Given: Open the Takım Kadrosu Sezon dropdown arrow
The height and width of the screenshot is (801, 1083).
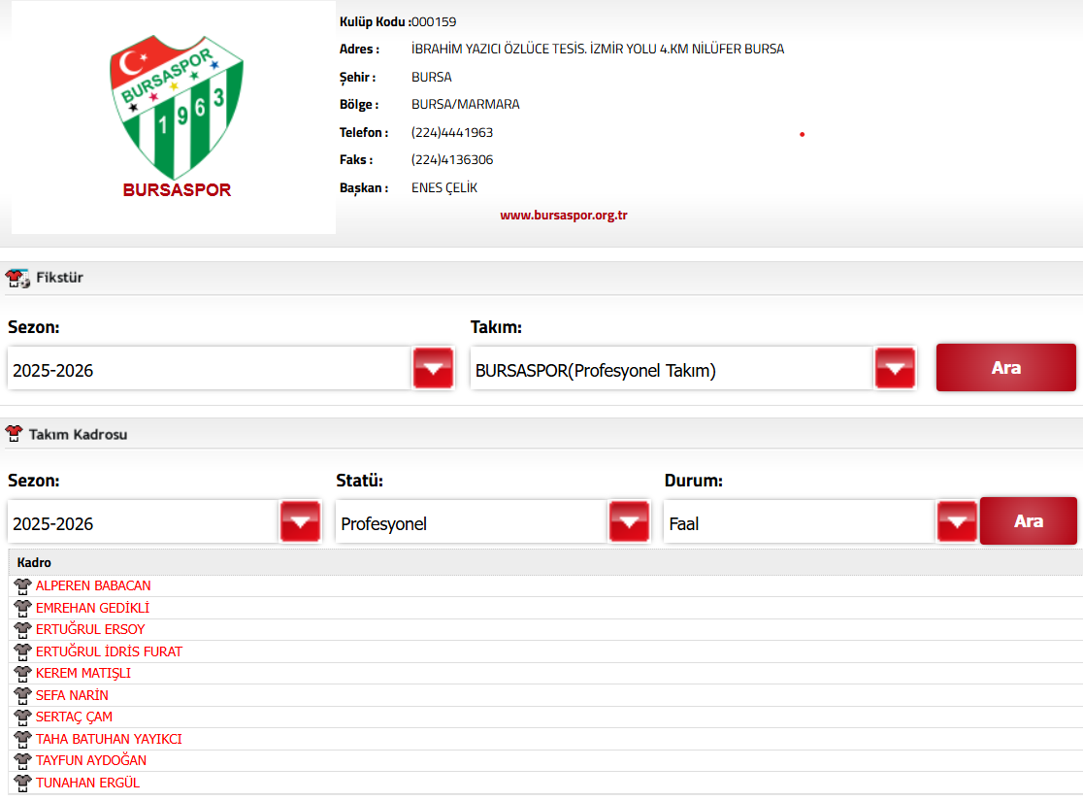Looking at the screenshot, I should 301,521.
